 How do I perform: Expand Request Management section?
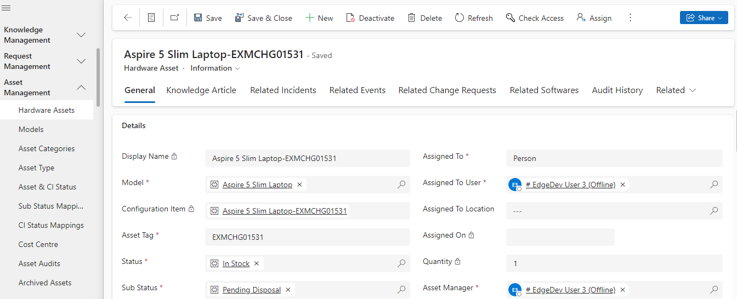point(81,61)
